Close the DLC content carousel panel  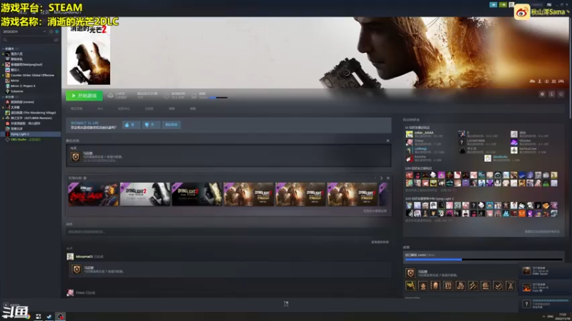click(388, 178)
